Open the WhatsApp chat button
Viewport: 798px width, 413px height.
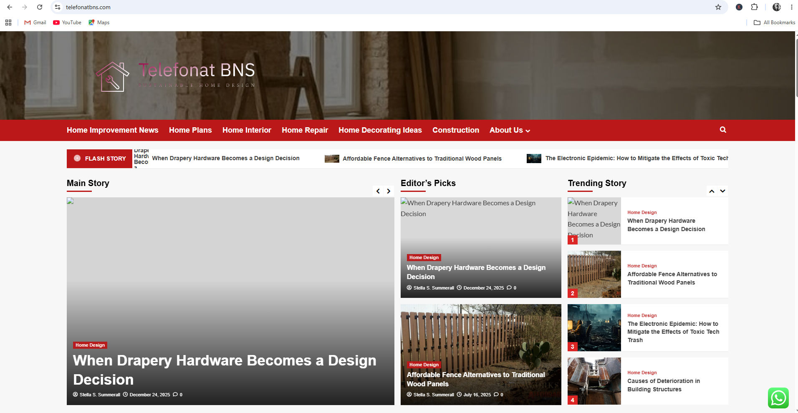[778, 398]
